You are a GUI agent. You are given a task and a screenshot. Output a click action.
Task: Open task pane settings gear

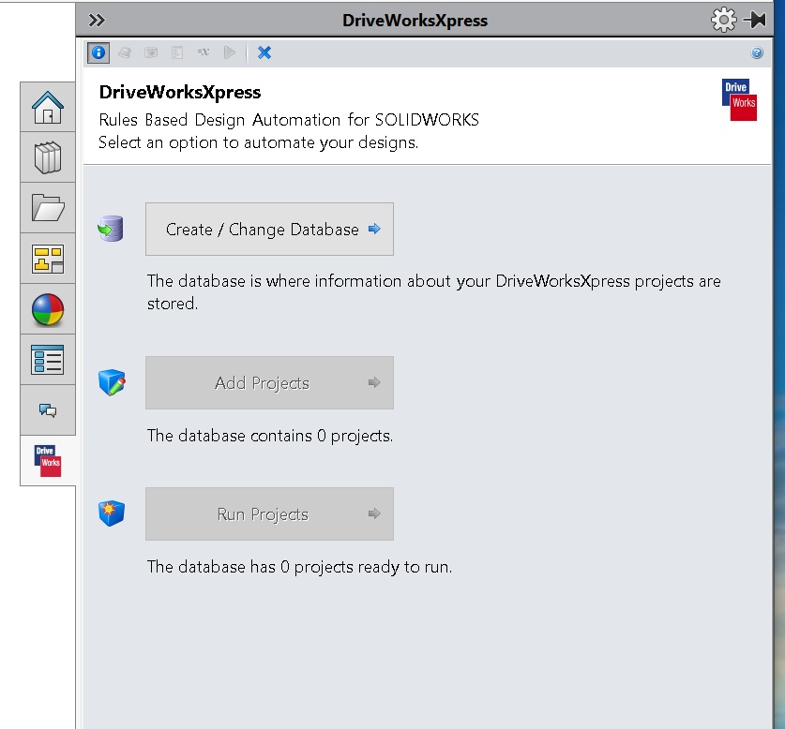tap(723, 20)
